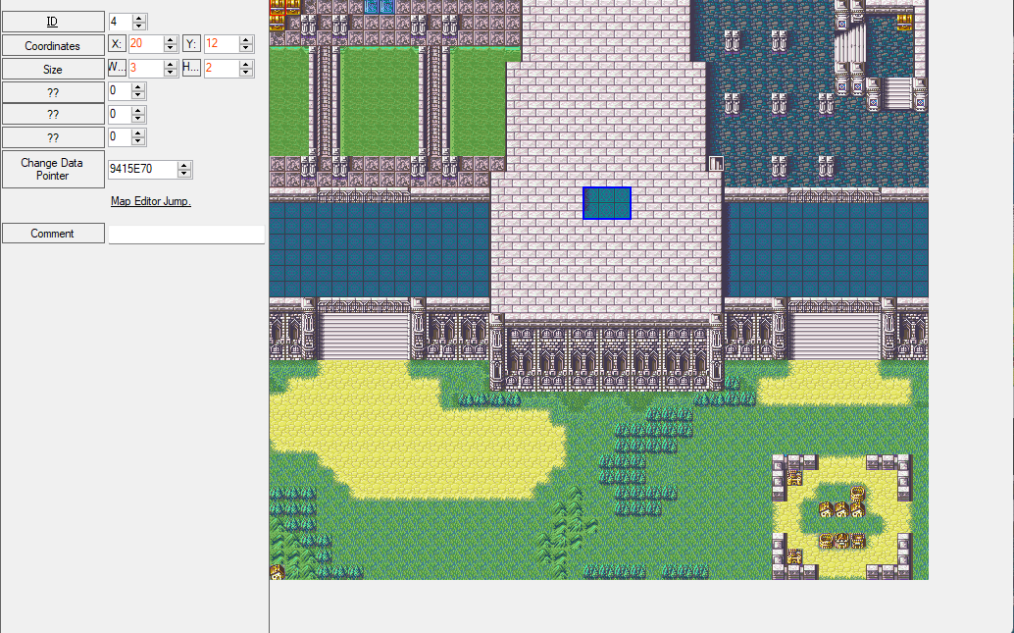This screenshot has height=633, width=1014.
Task: Click the X coordinate field showing 20
Action: [145, 43]
